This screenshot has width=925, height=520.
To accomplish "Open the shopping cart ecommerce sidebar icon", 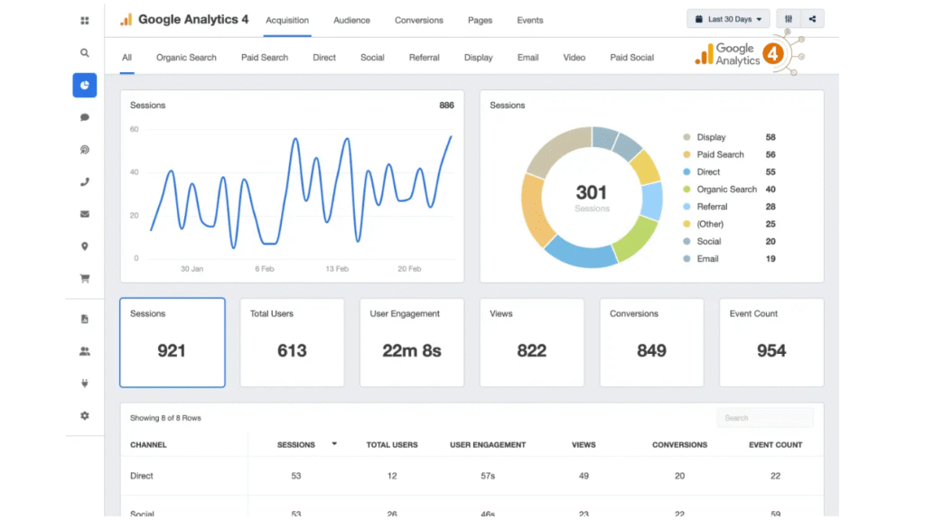I will coord(85,278).
